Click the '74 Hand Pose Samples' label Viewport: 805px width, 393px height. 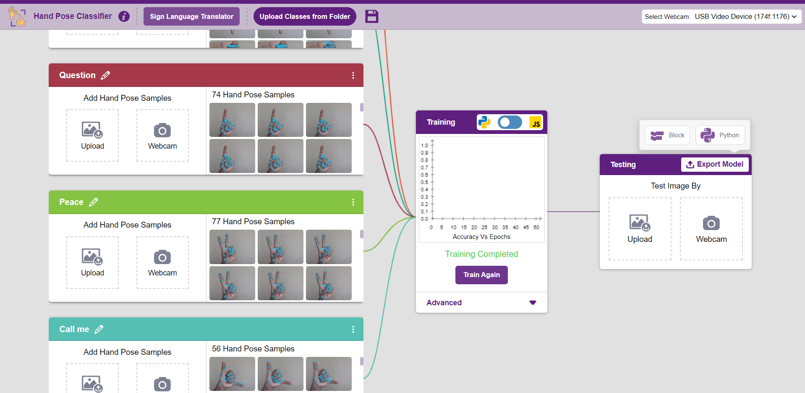pos(253,95)
